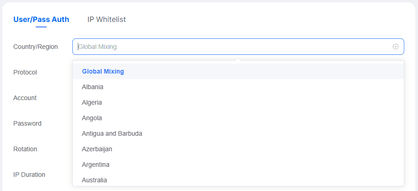418x191 pixels.
Task: Pick Algeria from the country list
Action: [x=92, y=102]
